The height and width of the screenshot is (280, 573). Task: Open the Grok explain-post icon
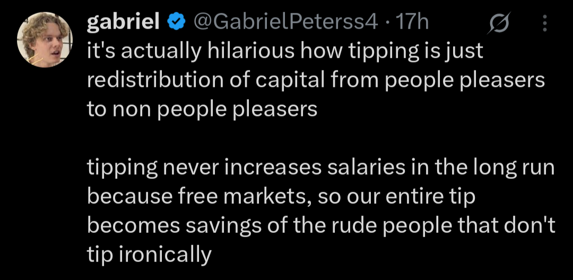(500, 22)
